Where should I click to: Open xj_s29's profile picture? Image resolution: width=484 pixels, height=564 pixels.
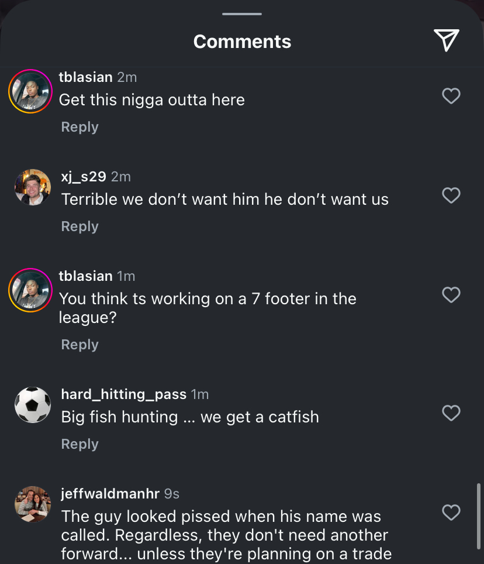click(x=32, y=188)
